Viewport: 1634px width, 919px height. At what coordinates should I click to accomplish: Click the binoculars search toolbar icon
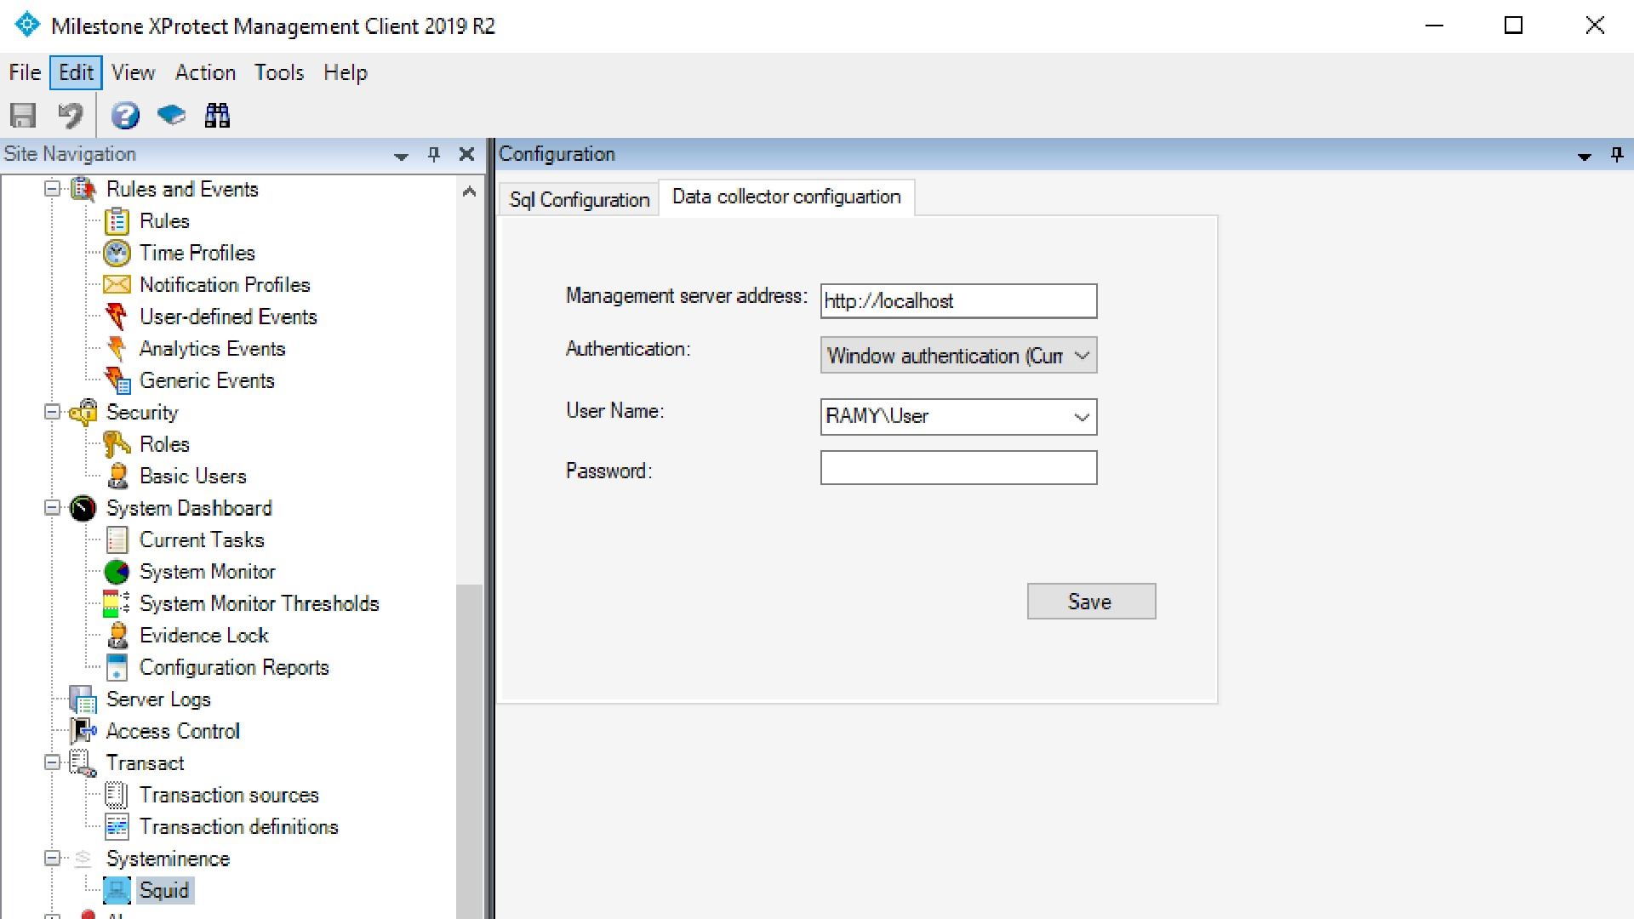coord(217,116)
